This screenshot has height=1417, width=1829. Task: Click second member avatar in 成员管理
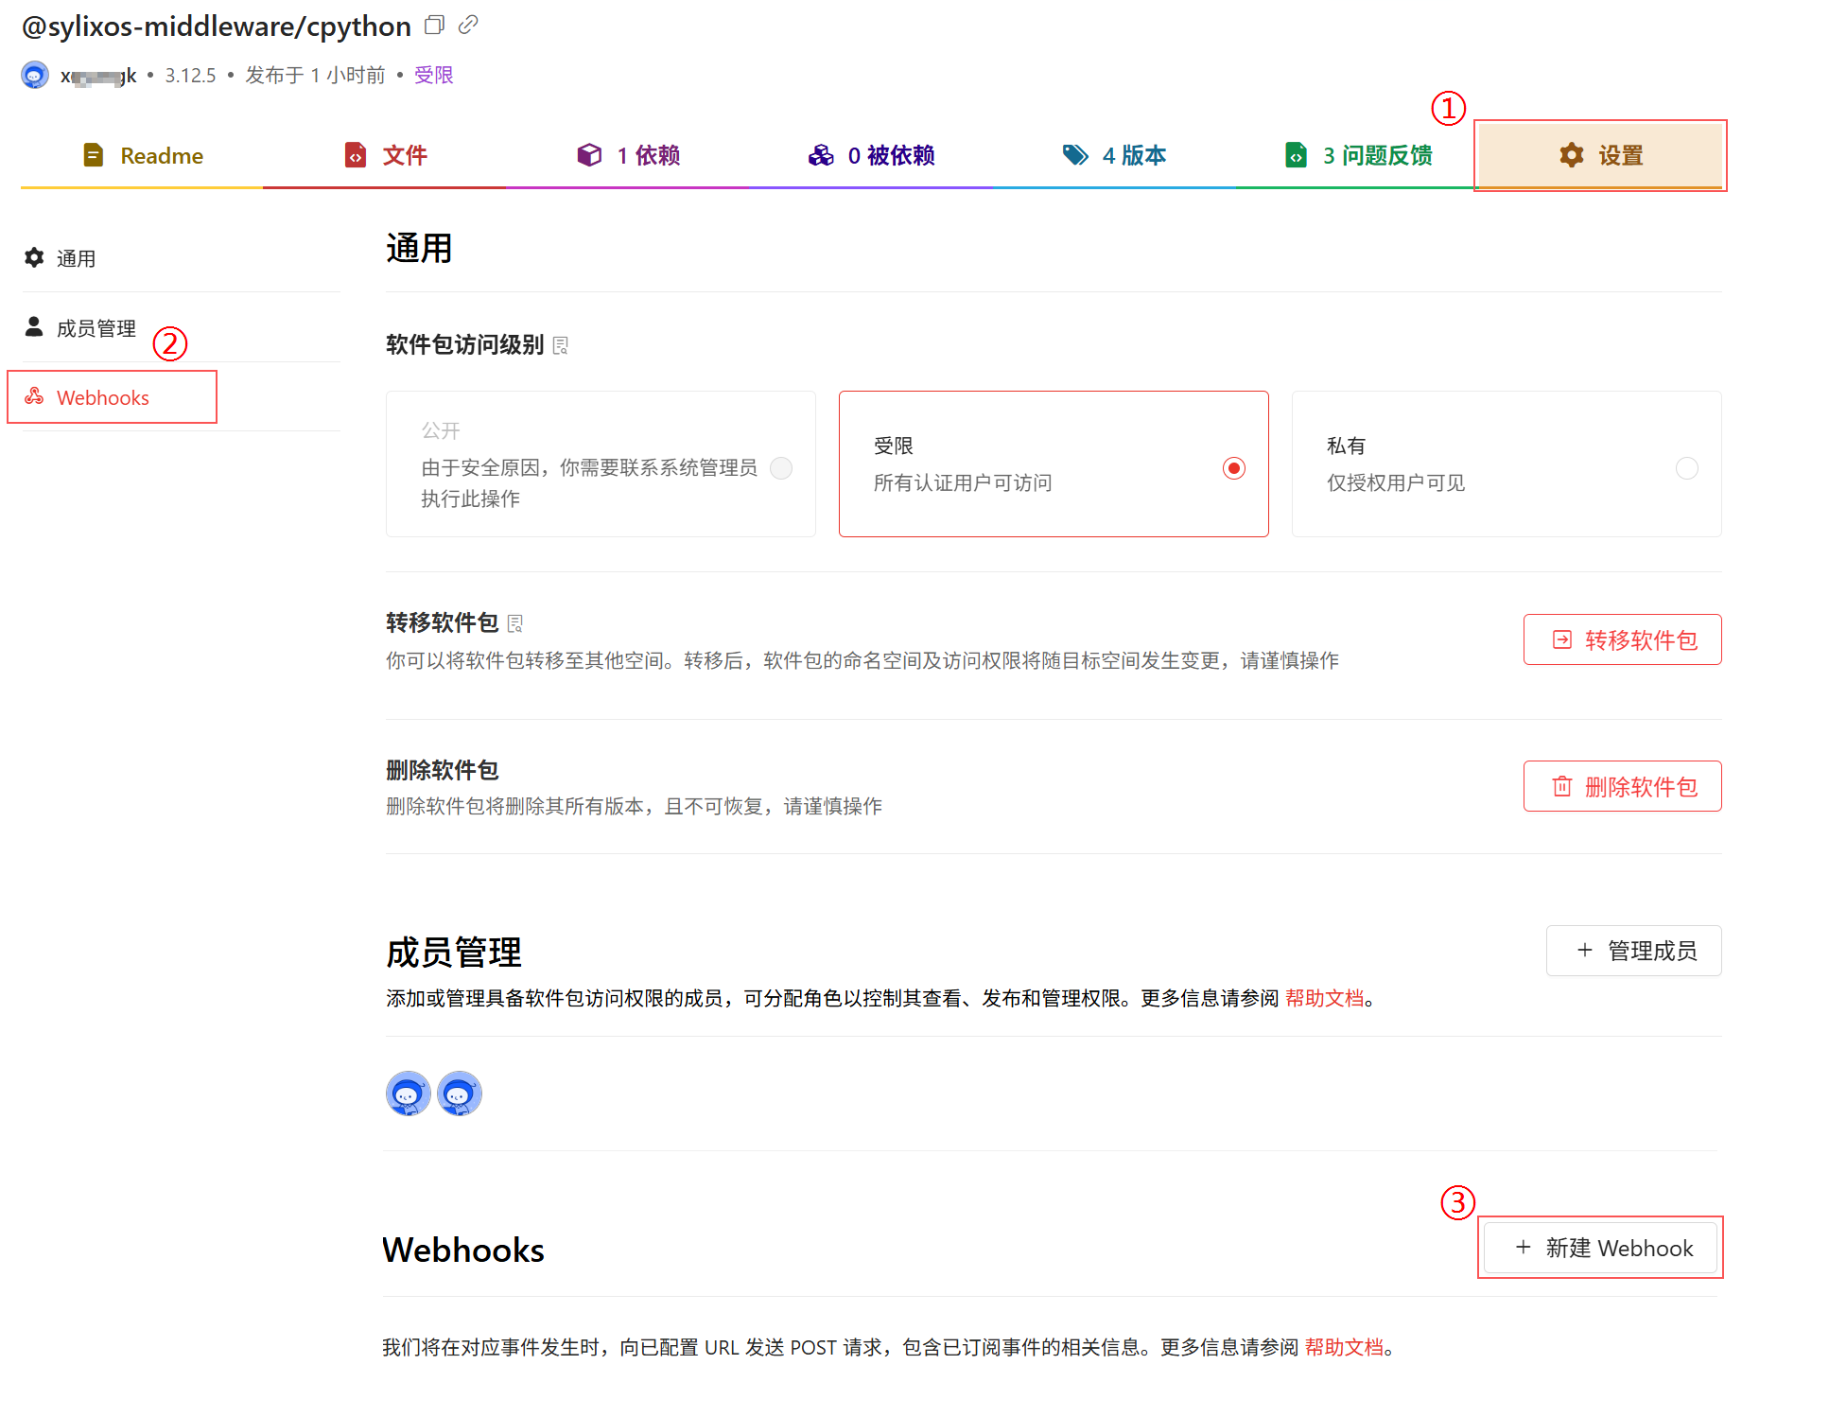[x=460, y=1093]
